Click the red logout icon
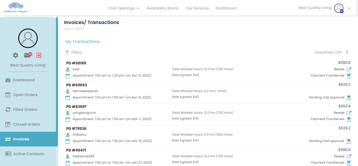 pos(39,55)
